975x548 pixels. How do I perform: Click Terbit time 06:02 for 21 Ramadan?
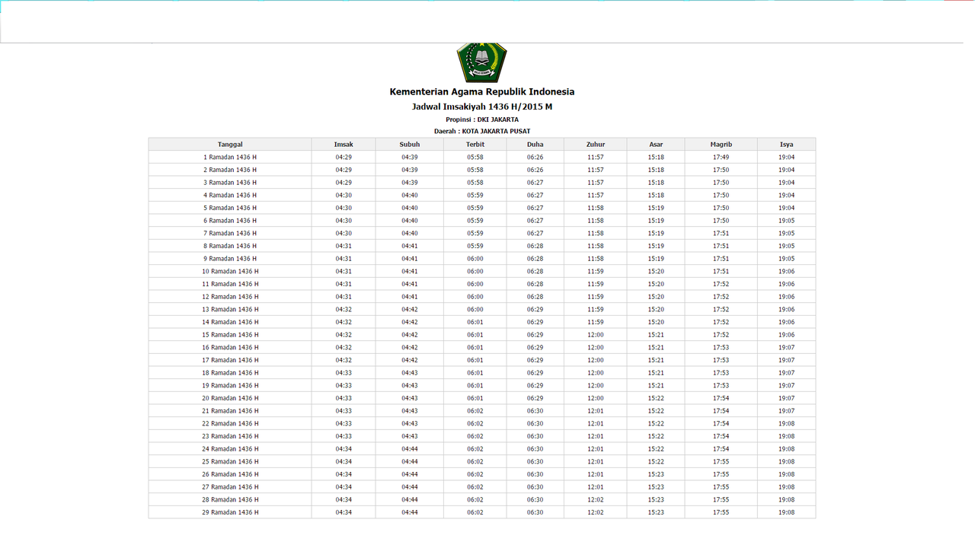click(475, 411)
